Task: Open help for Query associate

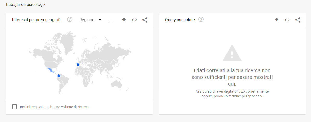Action: coord(201,20)
